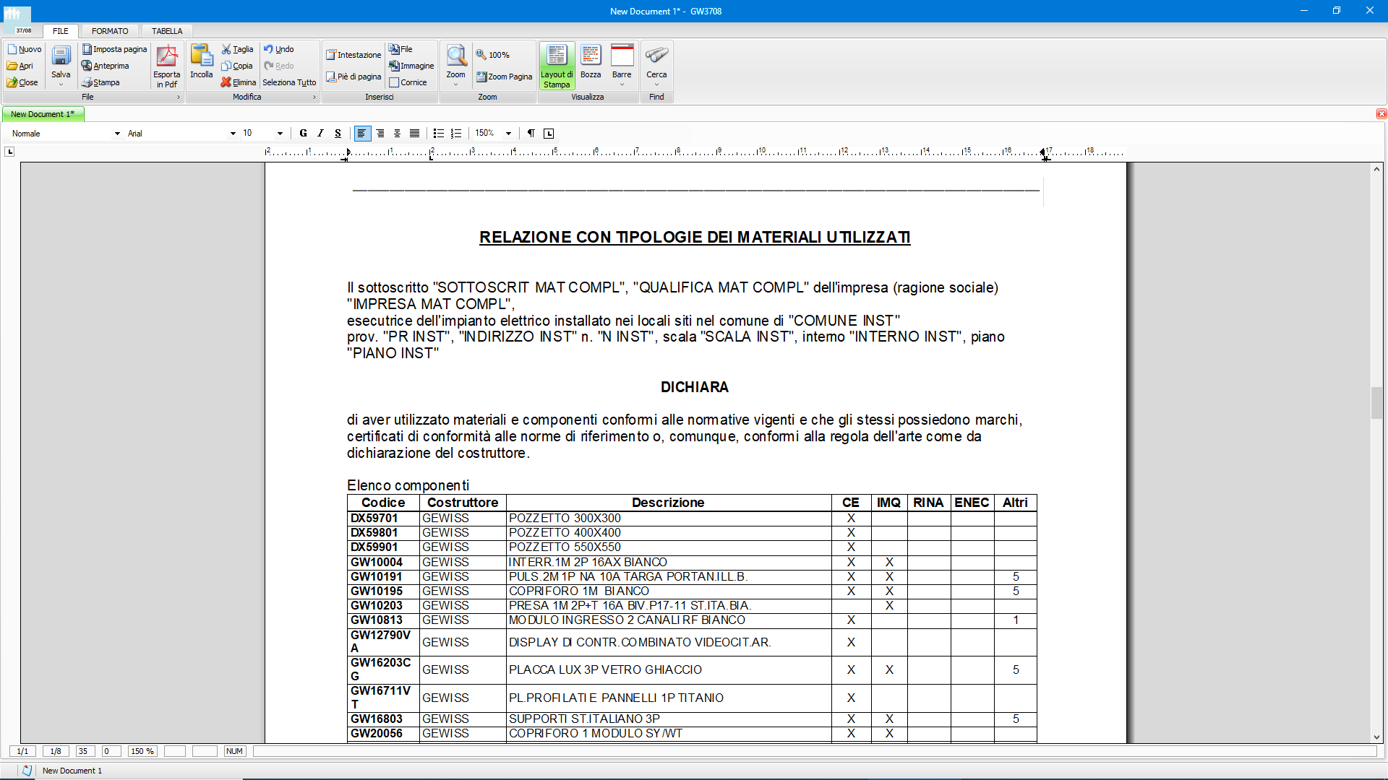Click the ruler tab-type selector
Screen dimensions: 1388x780
pos(9,152)
